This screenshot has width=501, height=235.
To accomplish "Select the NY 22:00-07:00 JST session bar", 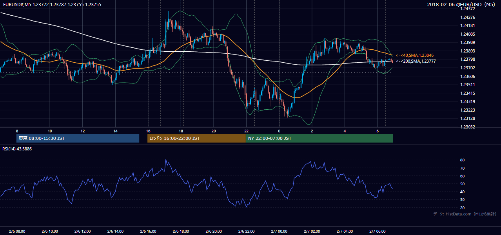I will point(319,138).
